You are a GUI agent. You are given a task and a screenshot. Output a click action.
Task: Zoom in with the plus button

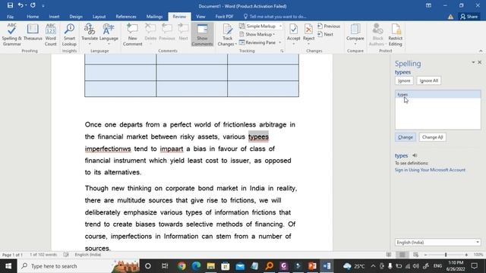466,255
